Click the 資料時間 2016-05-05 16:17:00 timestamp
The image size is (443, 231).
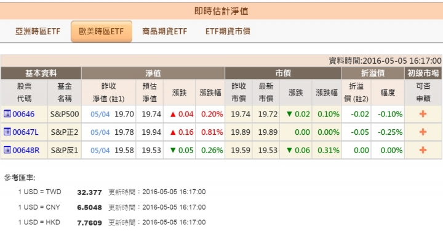[x=385, y=61]
